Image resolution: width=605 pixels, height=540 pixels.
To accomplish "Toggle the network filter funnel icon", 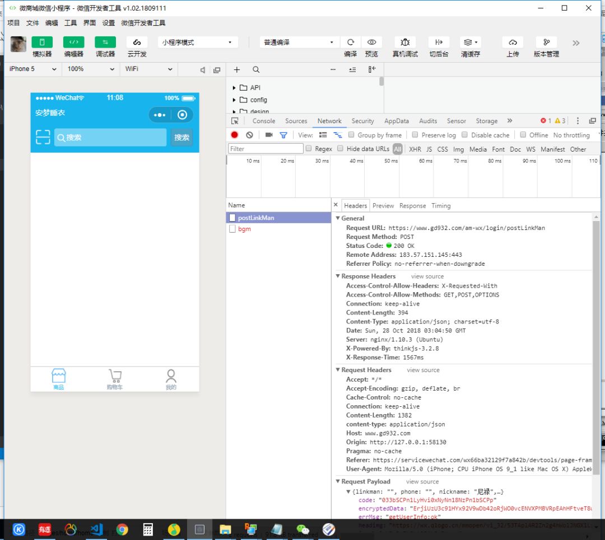I will pyautogui.click(x=283, y=135).
